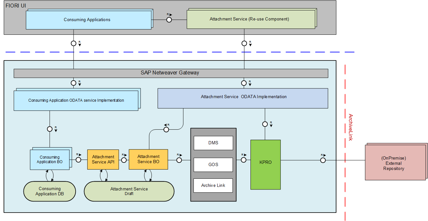Click circular arrows between Consuming Application BO and DB
This screenshot has width=428, height=221.
tap(50, 175)
